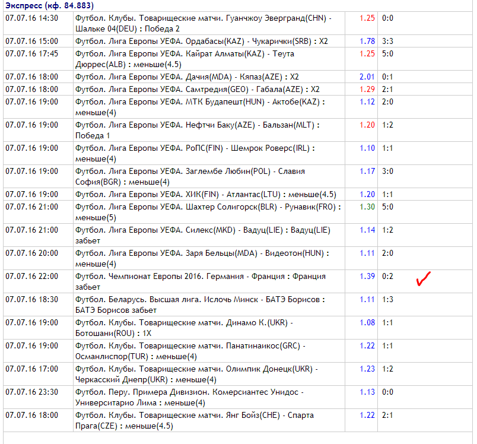Click score 3:3 in the Ордабасы row
The height and width of the screenshot is (444, 477).
[387, 41]
